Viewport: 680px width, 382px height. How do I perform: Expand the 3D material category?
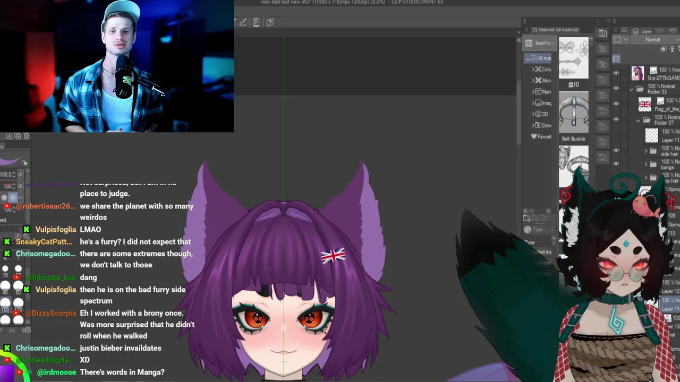533,114
